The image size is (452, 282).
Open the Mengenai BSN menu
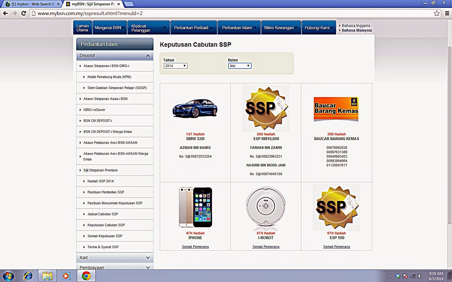click(110, 28)
